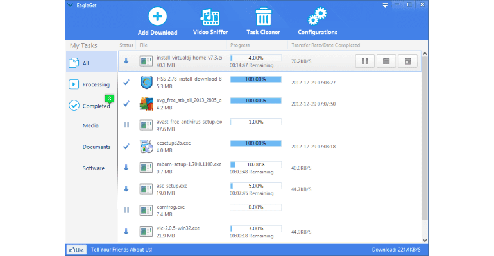Click the asc-setup.exe progress bar

point(255,186)
